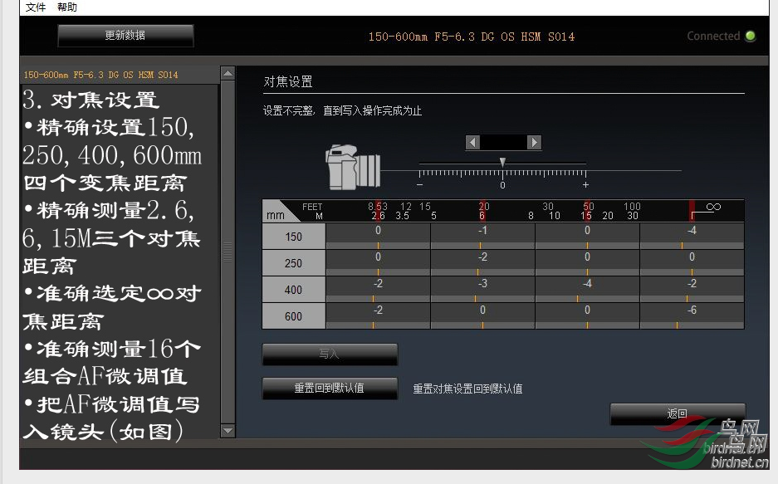Select the 150 focal length row label
This screenshot has width=778, height=484.
pos(293,236)
